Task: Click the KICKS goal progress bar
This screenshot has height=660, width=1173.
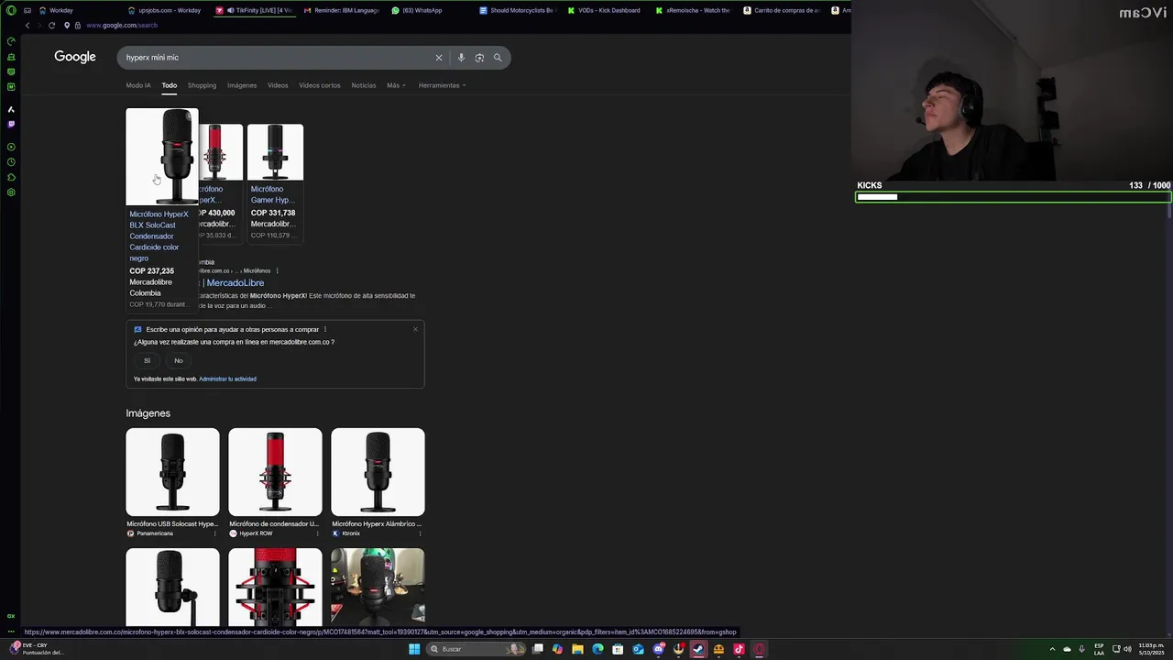Action: 1013,197
